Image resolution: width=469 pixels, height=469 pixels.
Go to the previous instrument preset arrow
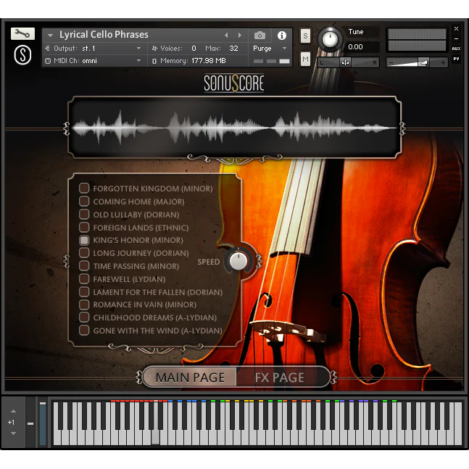[225, 35]
